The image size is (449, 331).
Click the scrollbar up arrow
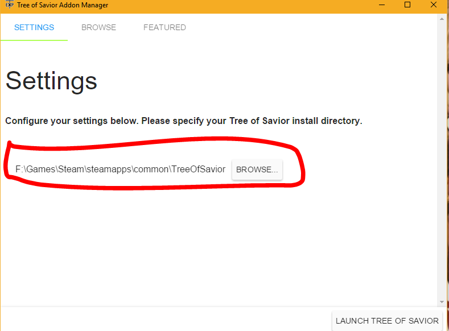point(442,19)
